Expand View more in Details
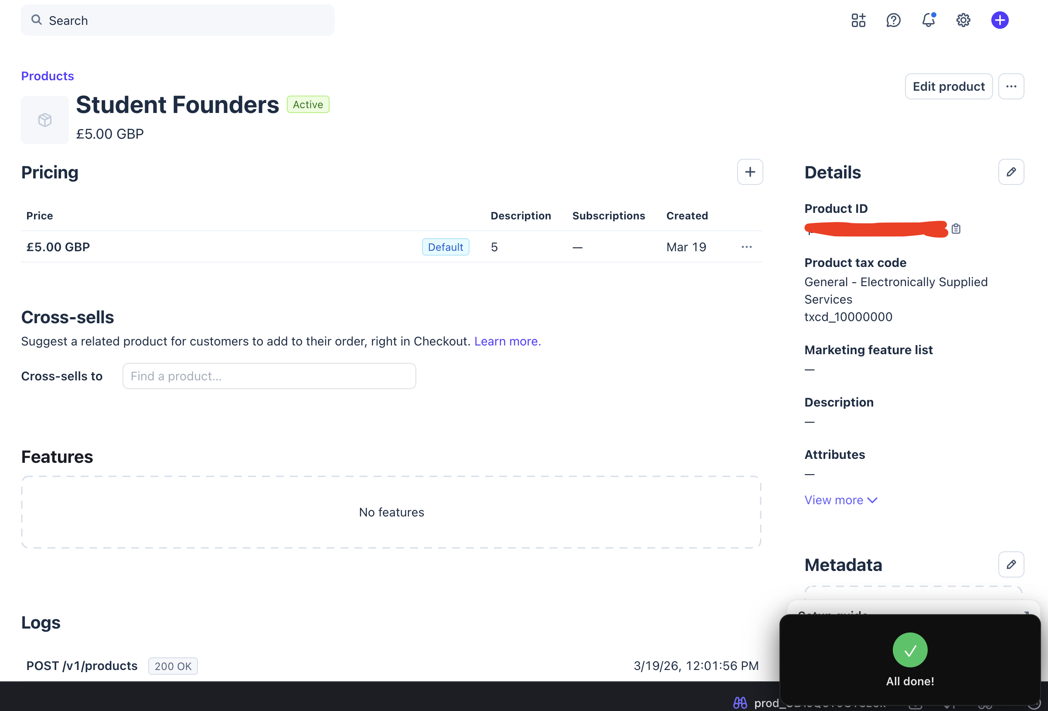The image size is (1048, 711). tap(840, 500)
